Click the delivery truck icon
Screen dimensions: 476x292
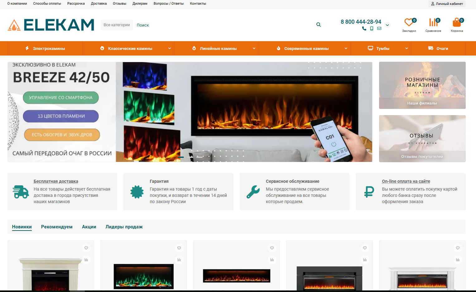[x=21, y=192]
